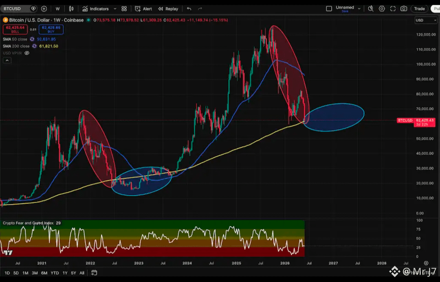Open the layout setup square icon
This screenshot has width=440, height=282.
click(x=329, y=9)
